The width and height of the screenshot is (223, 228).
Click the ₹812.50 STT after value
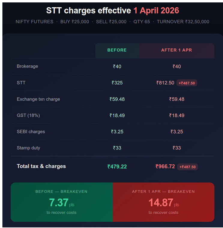pos(165,83)
